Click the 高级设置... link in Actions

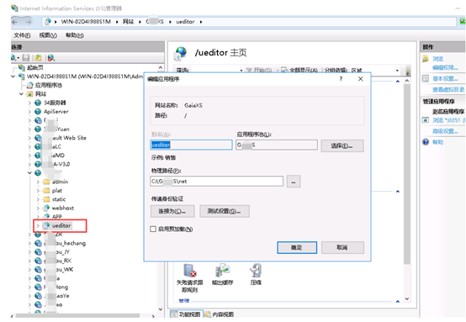pos(445,131)
